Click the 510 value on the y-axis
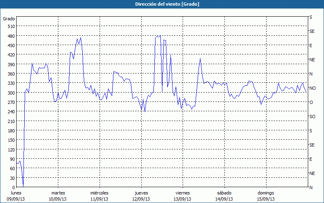 (x=11, y=26)
